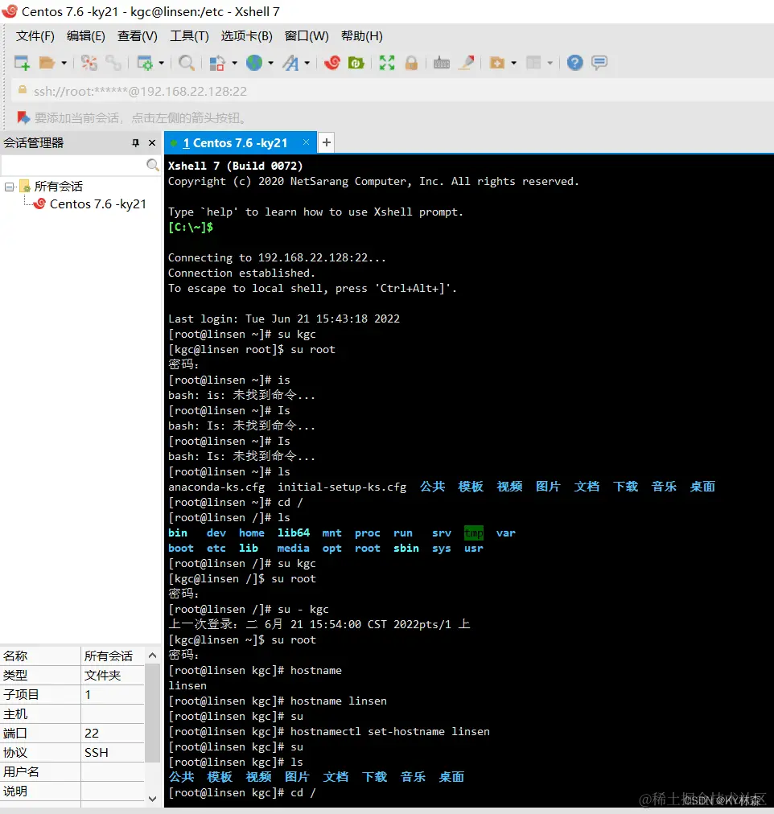Click the ssh address bar field
The height and width of the screenshot is (814, 774).
pos(392,92)
